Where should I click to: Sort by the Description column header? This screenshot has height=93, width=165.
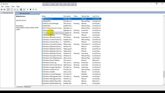tap(68, 16)
